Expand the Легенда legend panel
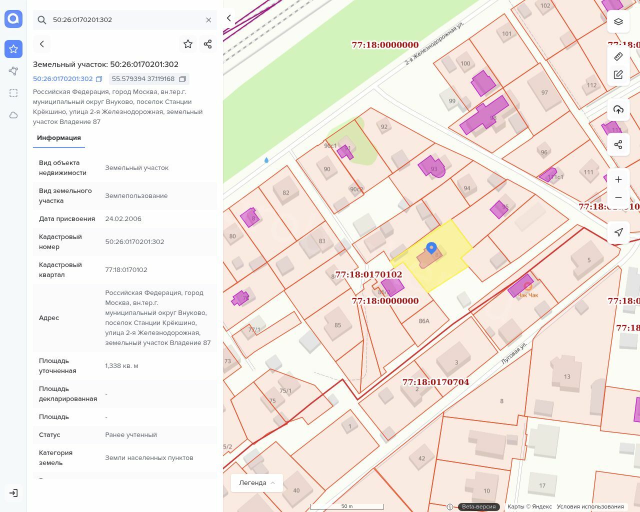Screen dimensions: 640x512 click(x=256, y=483)
